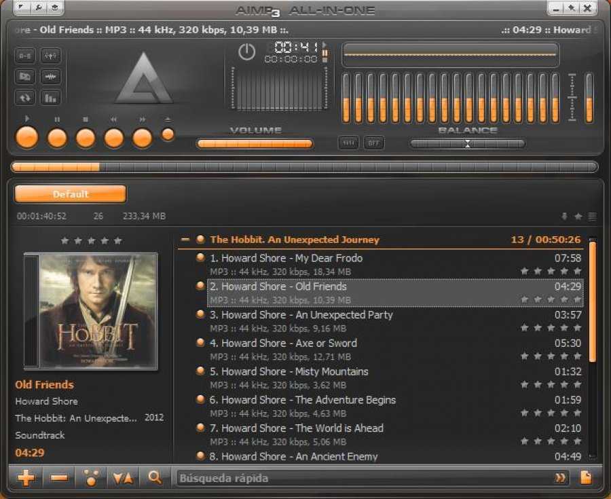
Task: Collapse The Hobbit album group
Action: click(185, 240)
